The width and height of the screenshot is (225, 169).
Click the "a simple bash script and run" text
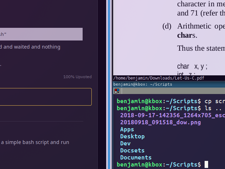tap(35, 142)
